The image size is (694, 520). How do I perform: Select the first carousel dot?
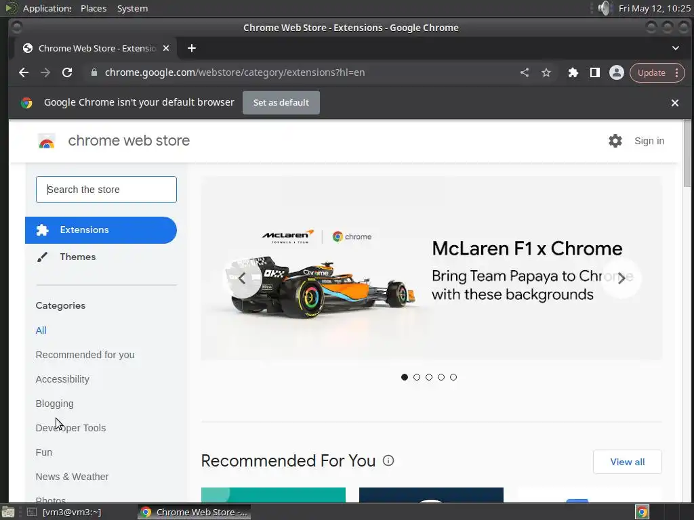pos(405,377)
